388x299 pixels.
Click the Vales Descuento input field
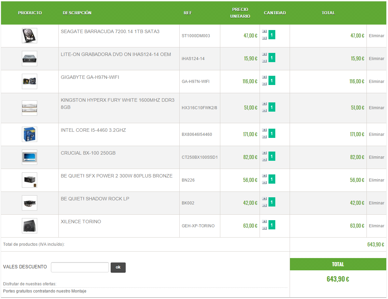pos(80,267)
